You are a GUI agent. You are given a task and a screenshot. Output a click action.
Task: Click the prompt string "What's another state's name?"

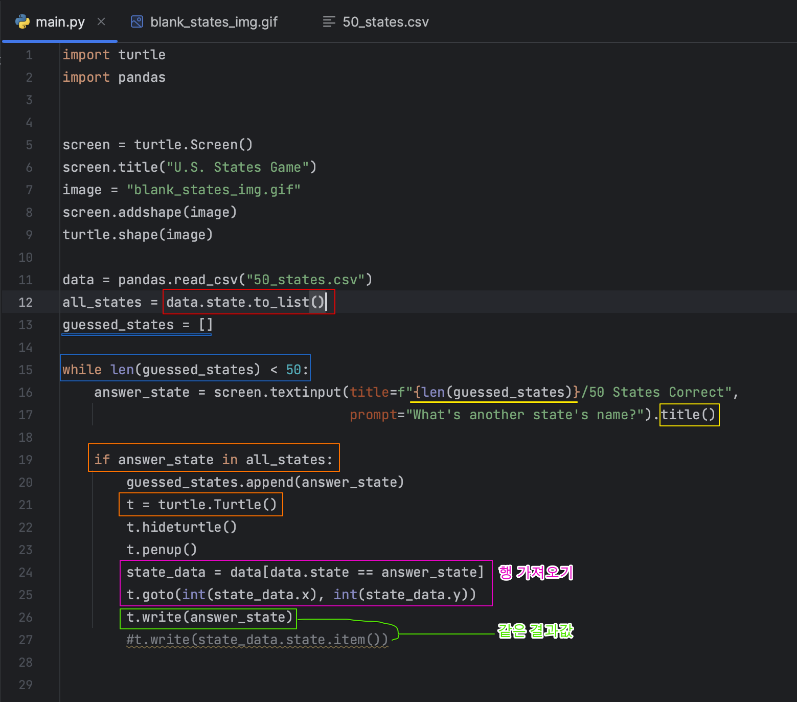coord(525,415)
